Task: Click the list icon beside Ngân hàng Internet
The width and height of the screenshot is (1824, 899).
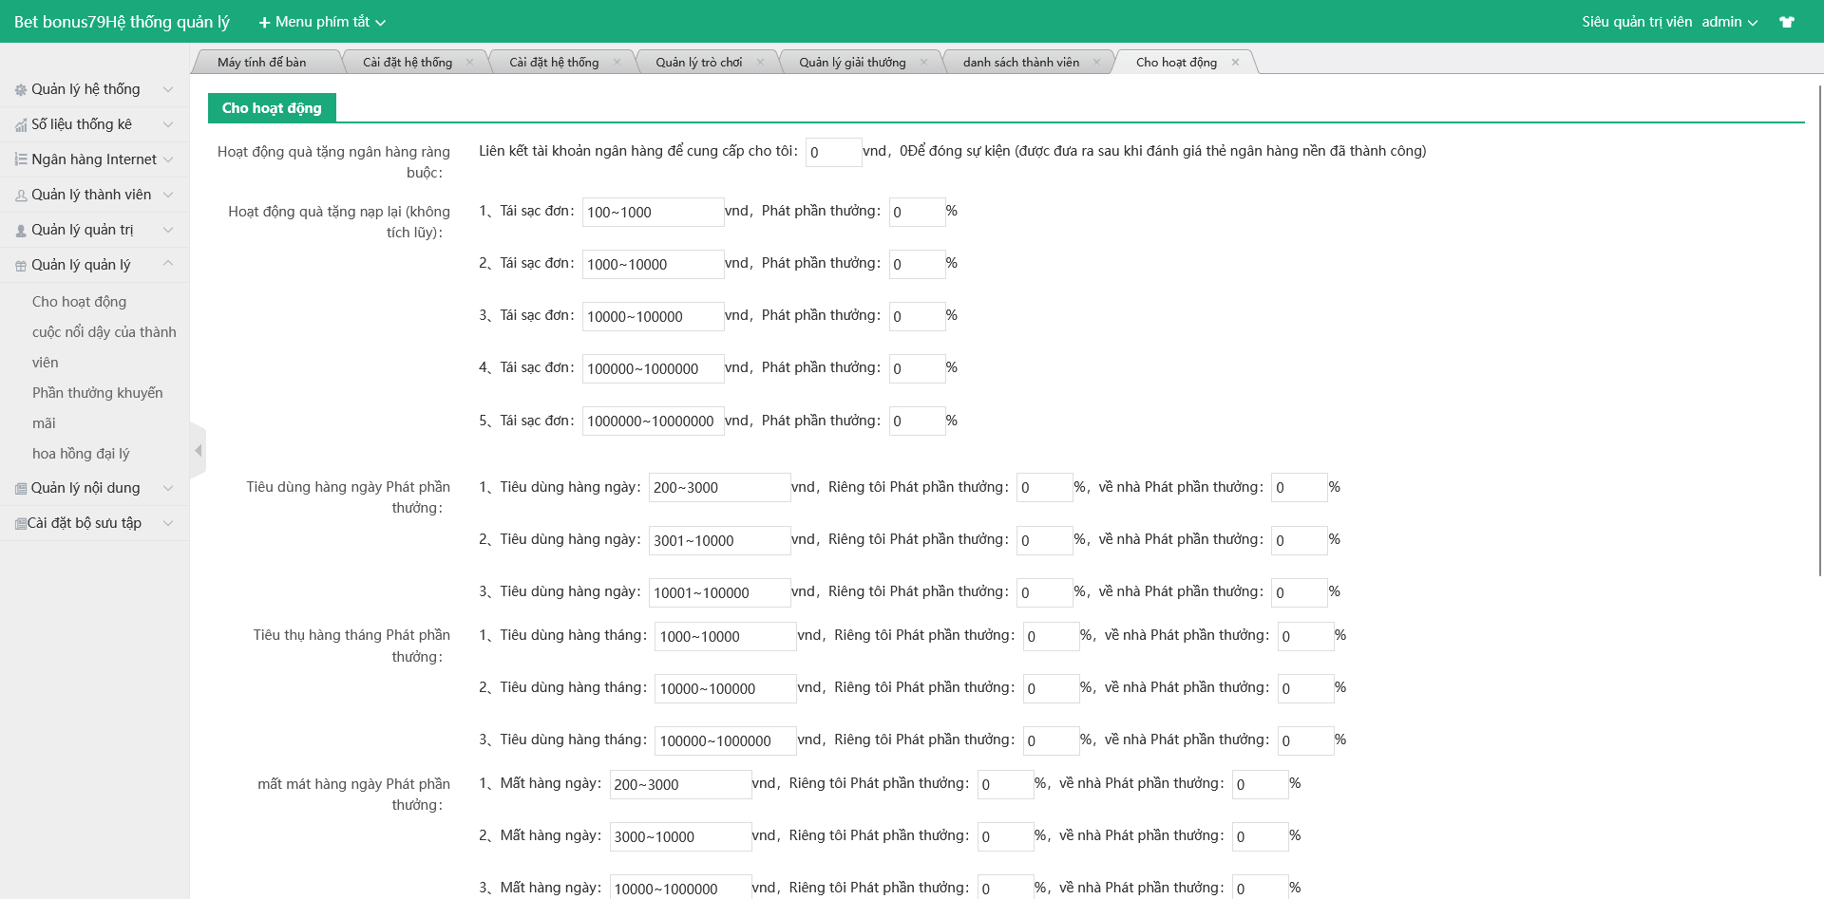Action: click(x=21, y=159)
